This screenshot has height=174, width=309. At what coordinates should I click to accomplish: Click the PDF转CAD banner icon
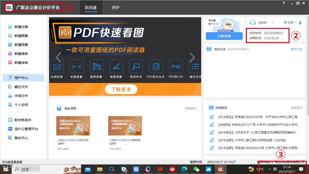pyautogui.click(x=176, y=67)
